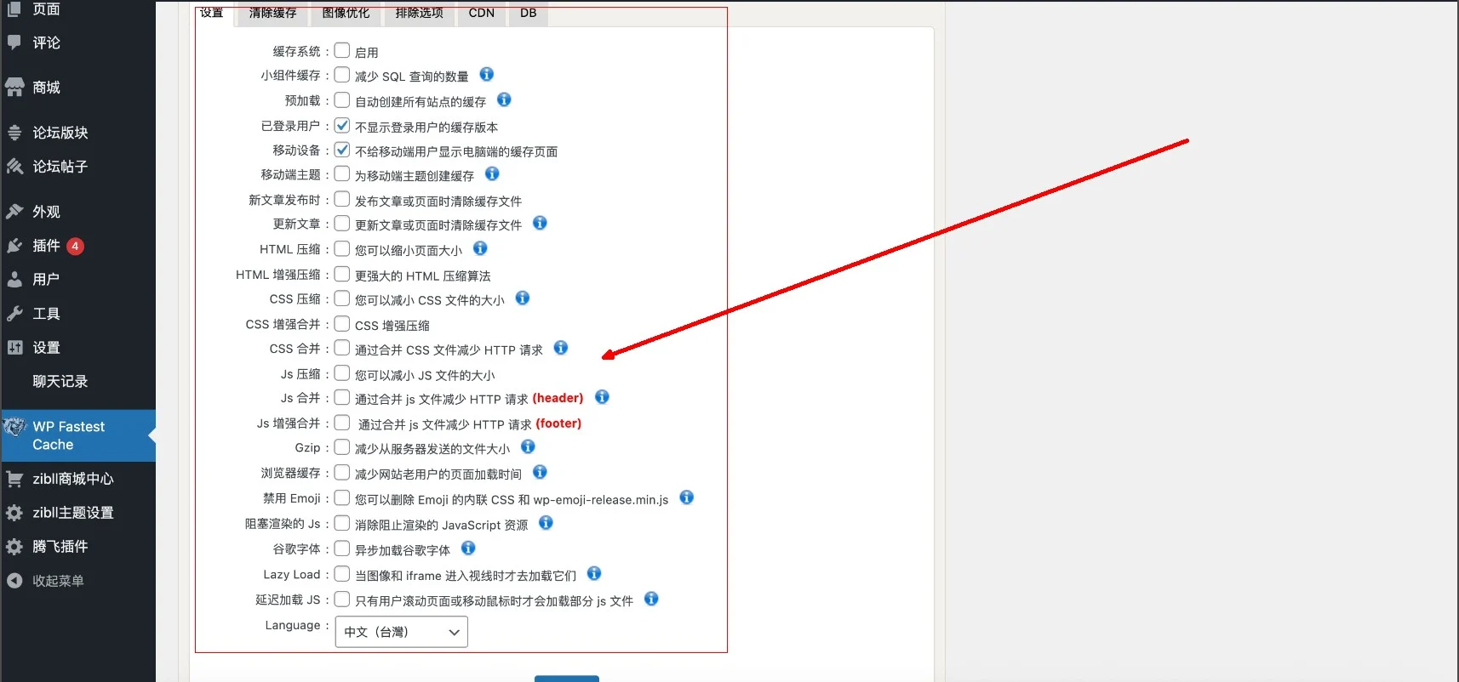1459x682 pixels.
Task: Click the 腾飞插件 gear icon
Action: coord(14,547)
